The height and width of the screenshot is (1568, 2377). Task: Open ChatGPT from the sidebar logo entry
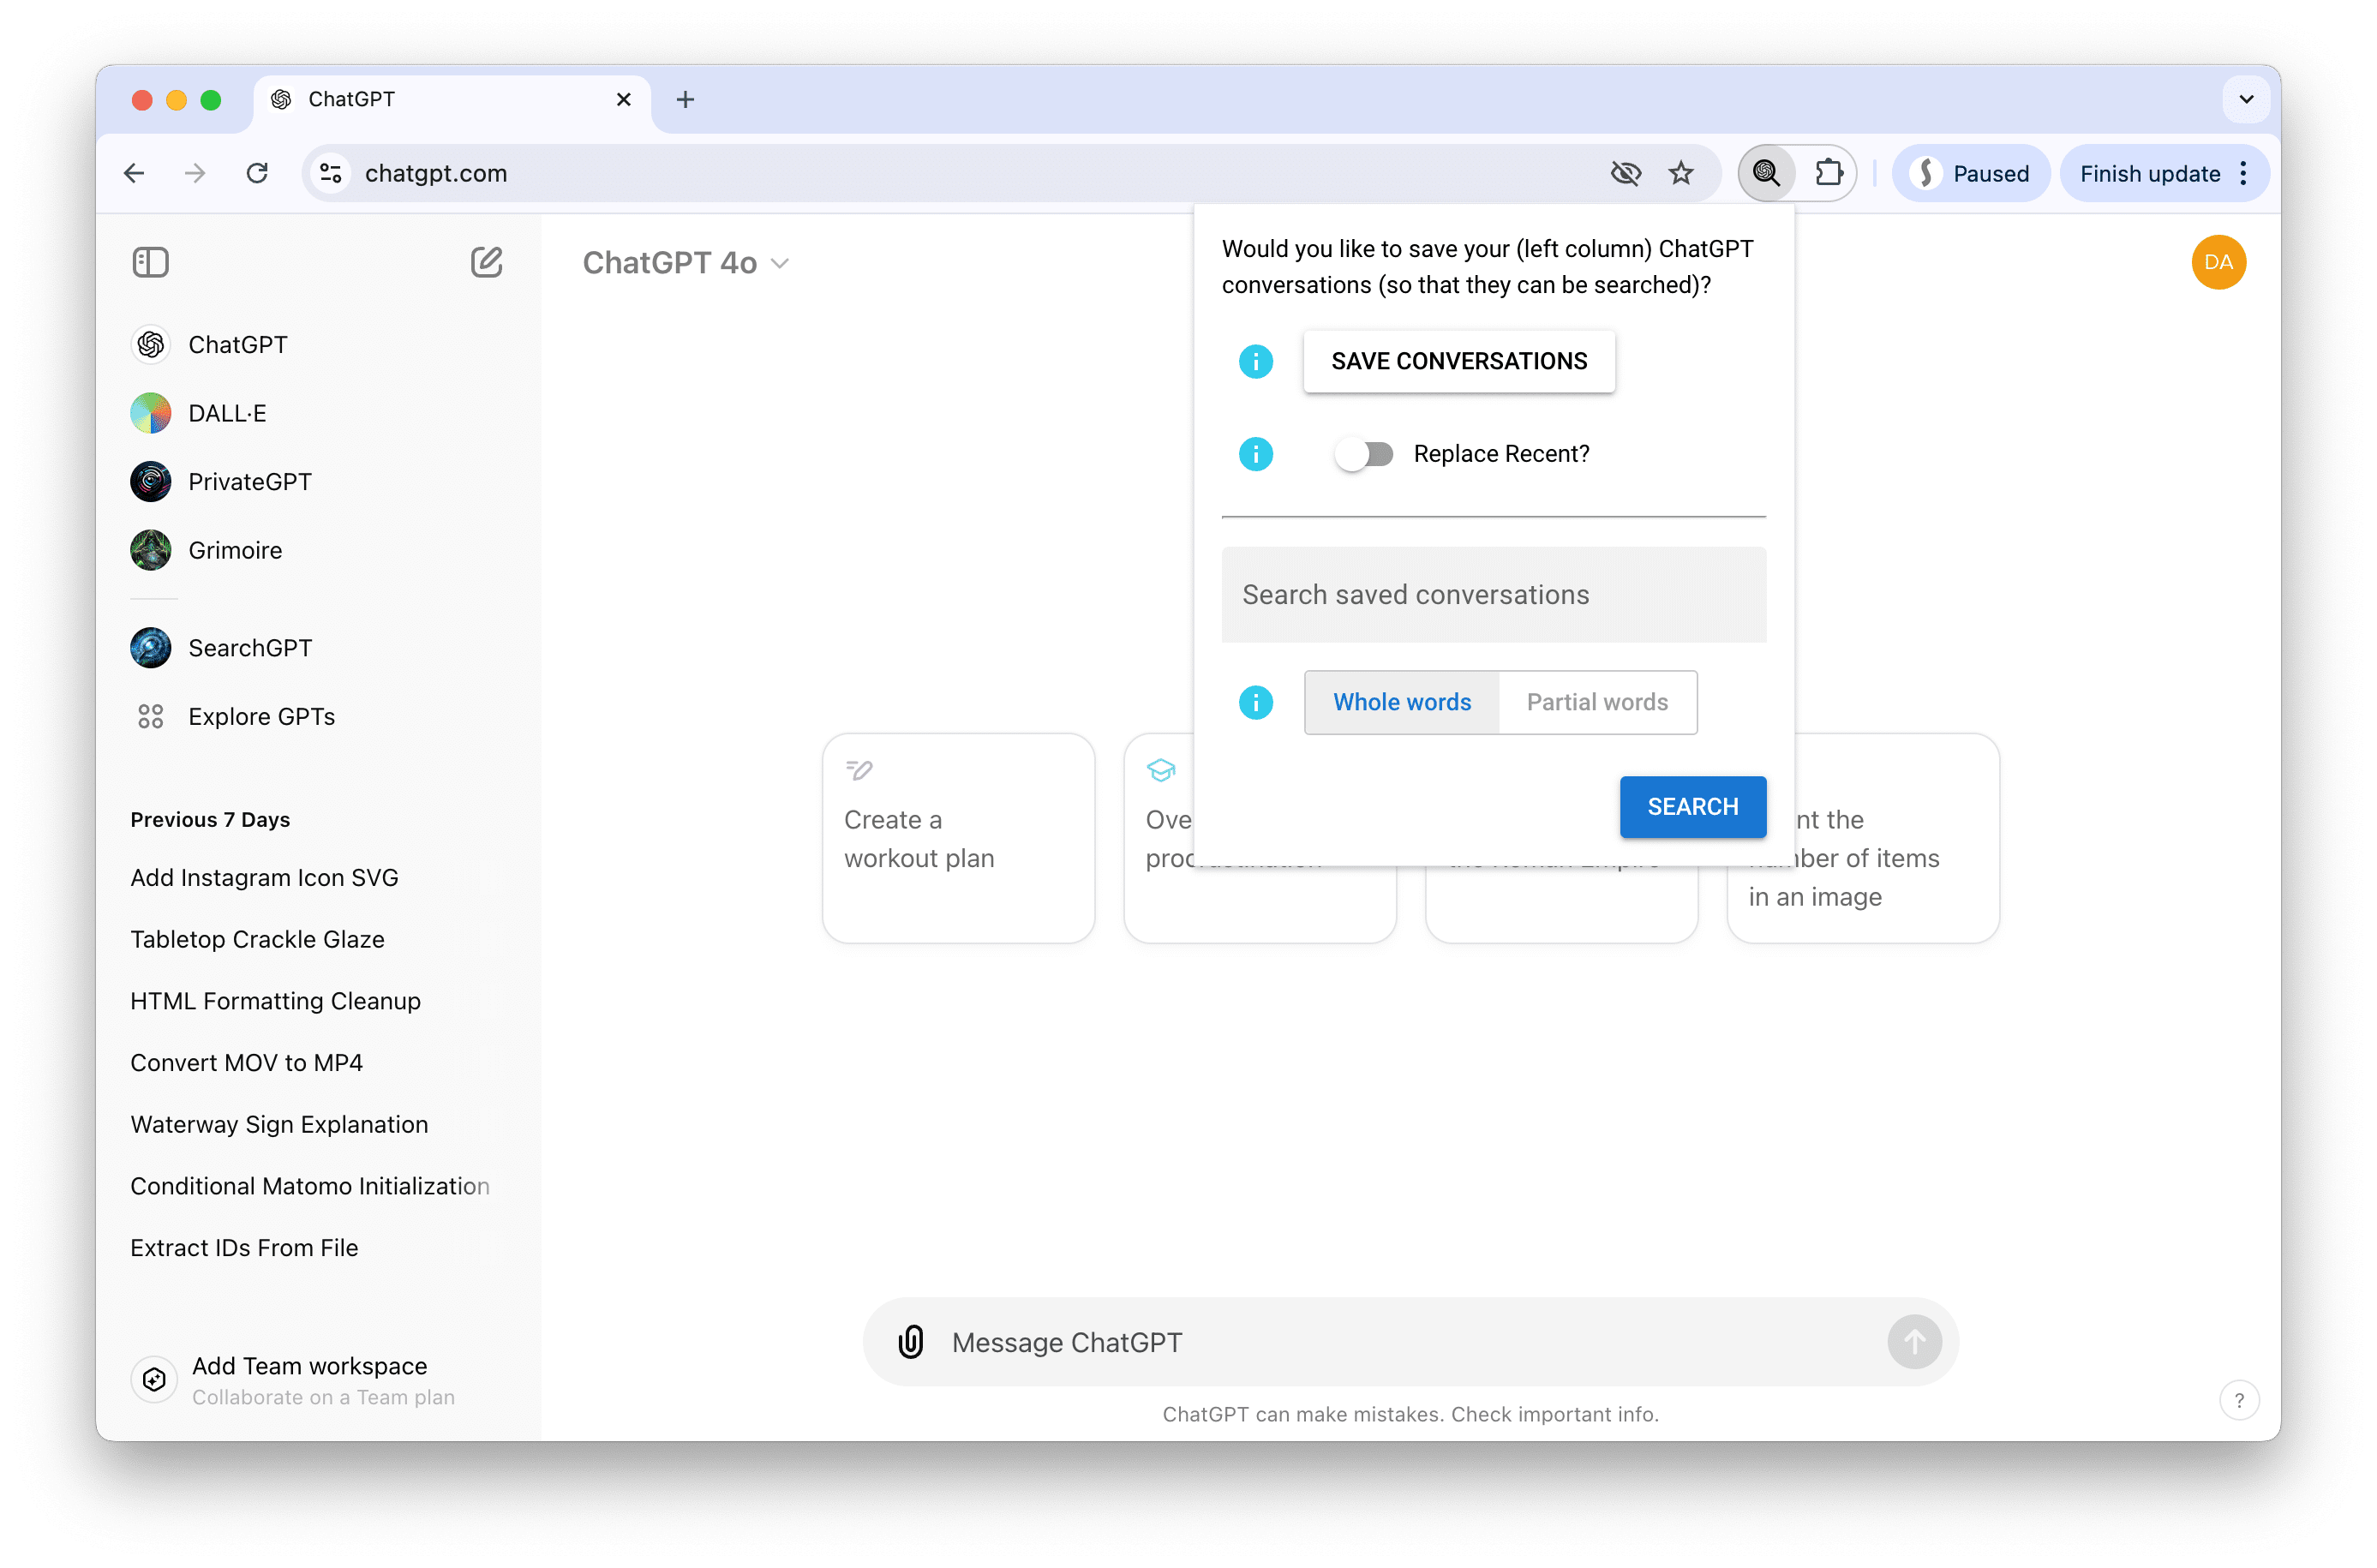point(150,345)
